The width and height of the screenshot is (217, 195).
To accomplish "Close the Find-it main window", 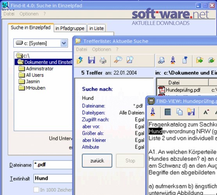I will 212,6.
